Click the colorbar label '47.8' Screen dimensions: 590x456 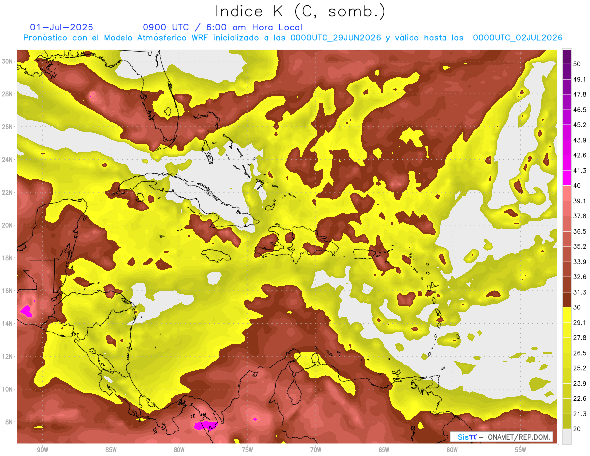579,94
